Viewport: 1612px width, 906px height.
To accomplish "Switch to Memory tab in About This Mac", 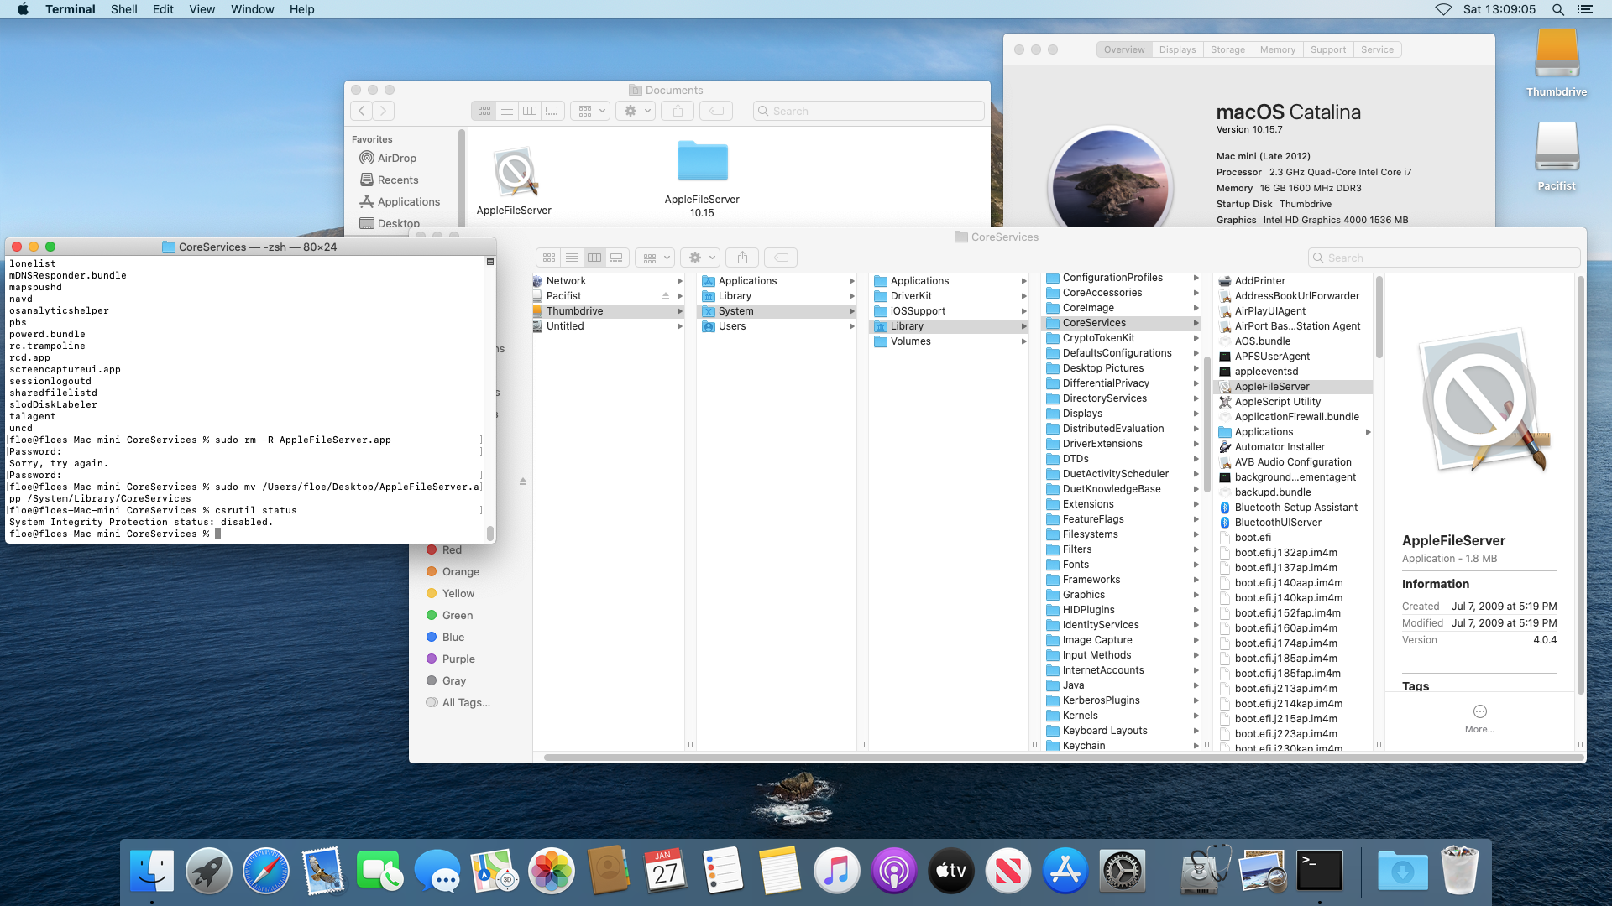I will pos(1277,49).
